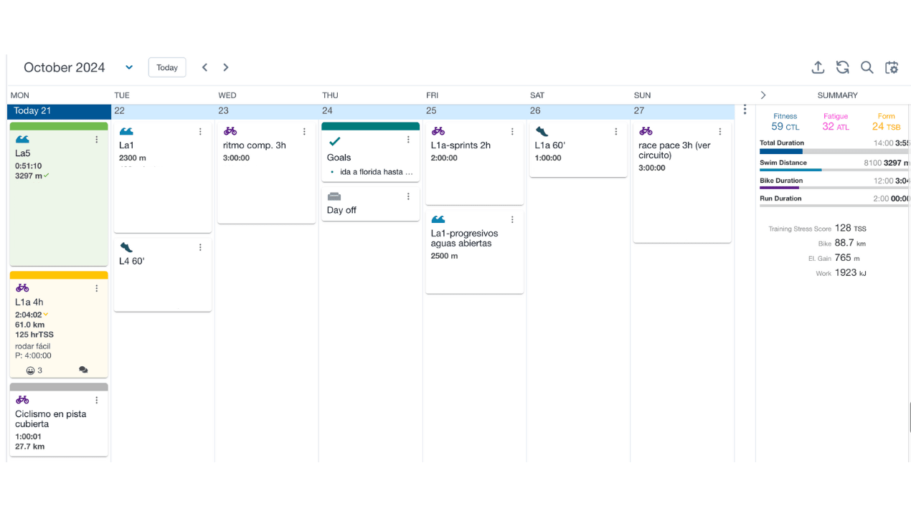
Task: Click the refresh sync icon
Action: coord(842,67)
